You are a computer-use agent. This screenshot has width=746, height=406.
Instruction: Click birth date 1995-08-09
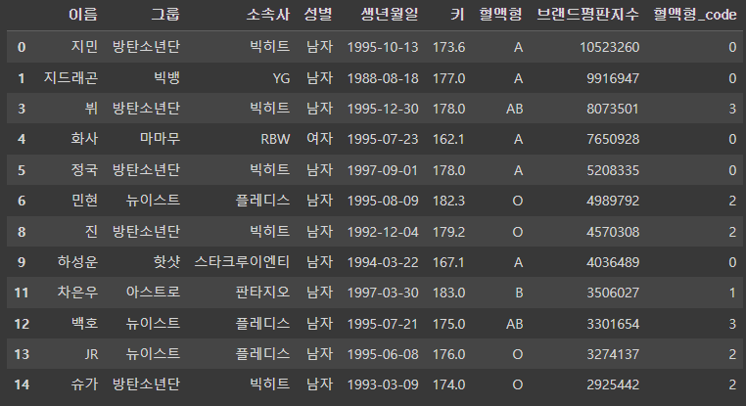pyautogui.click(x=383, y=201)
